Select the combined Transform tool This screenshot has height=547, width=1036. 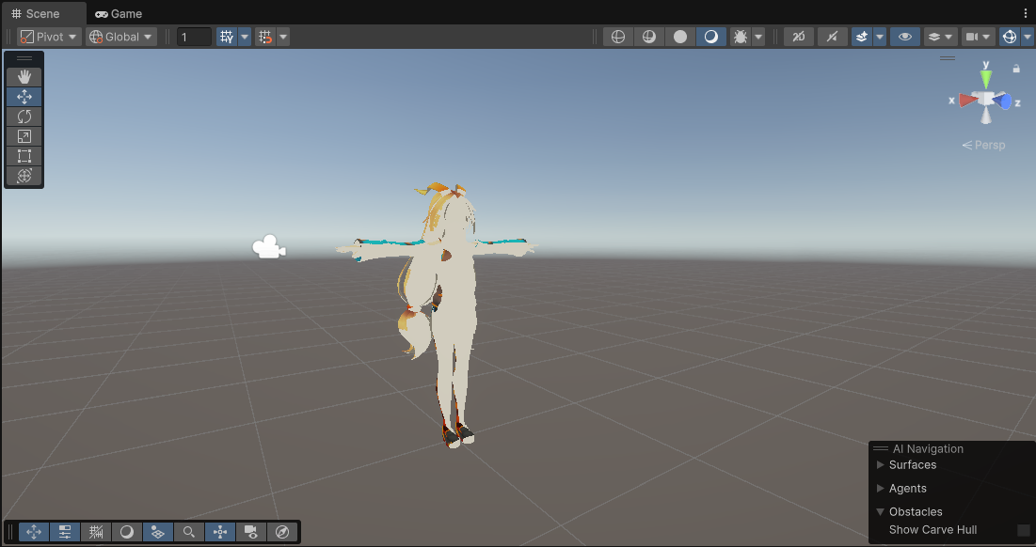point(24,176)
